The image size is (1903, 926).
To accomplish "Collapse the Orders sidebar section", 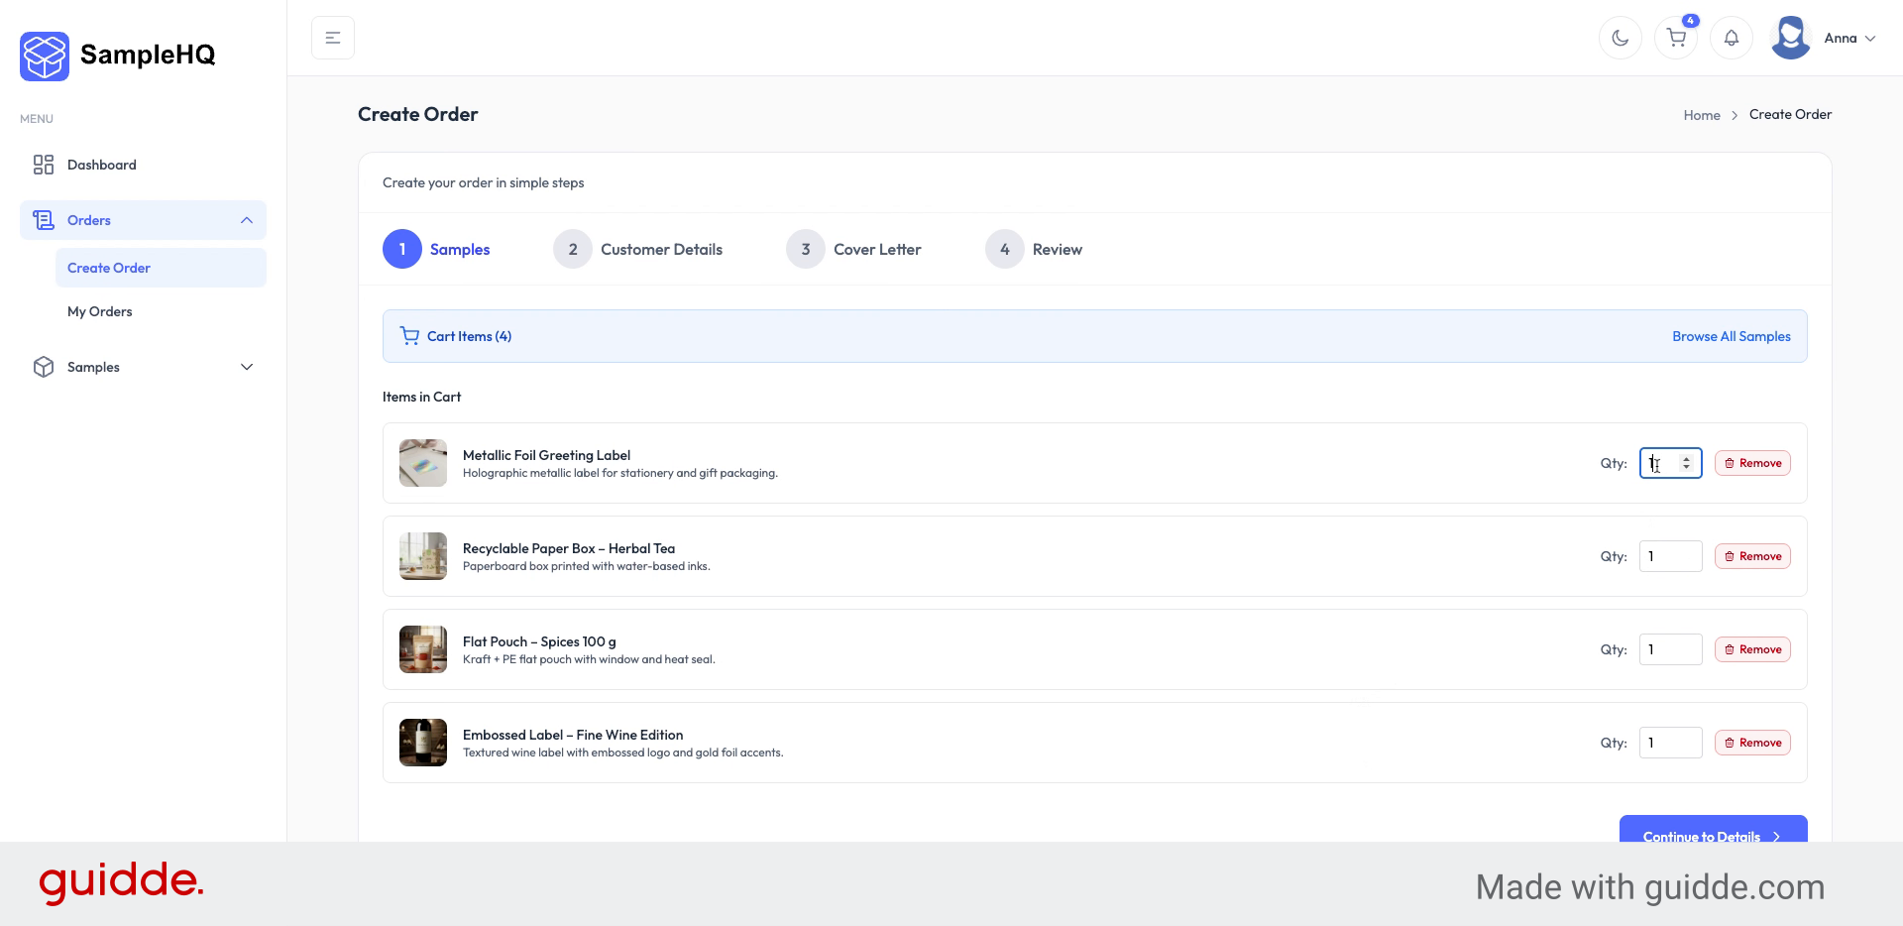I will pyautogui.click(x=247, y=220).
